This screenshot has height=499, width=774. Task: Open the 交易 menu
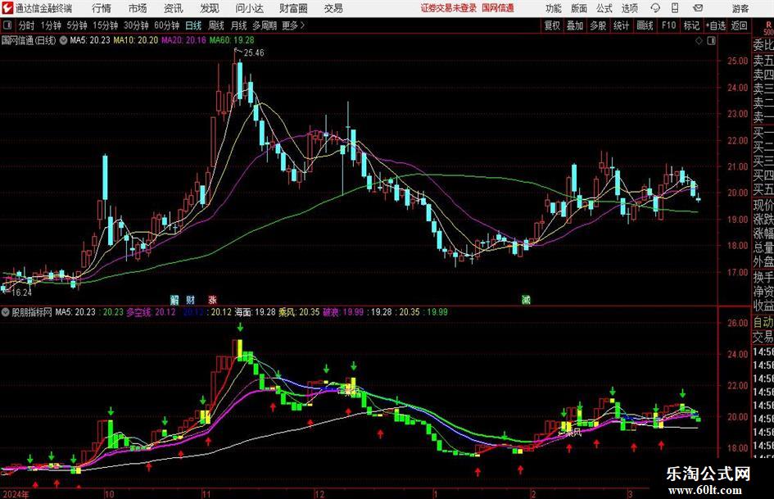[333, 8]
